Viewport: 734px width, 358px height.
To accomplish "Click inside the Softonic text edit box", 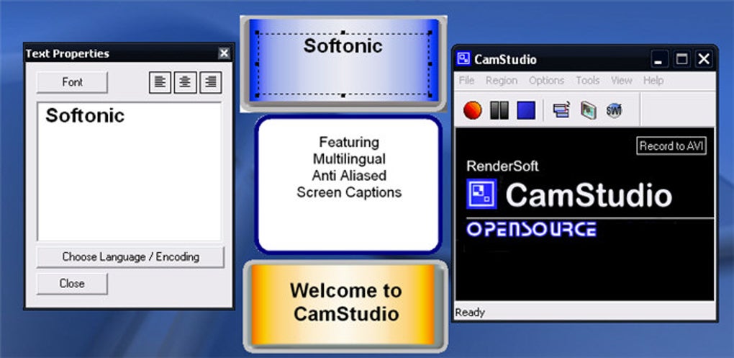I will (x=130, y=171).
